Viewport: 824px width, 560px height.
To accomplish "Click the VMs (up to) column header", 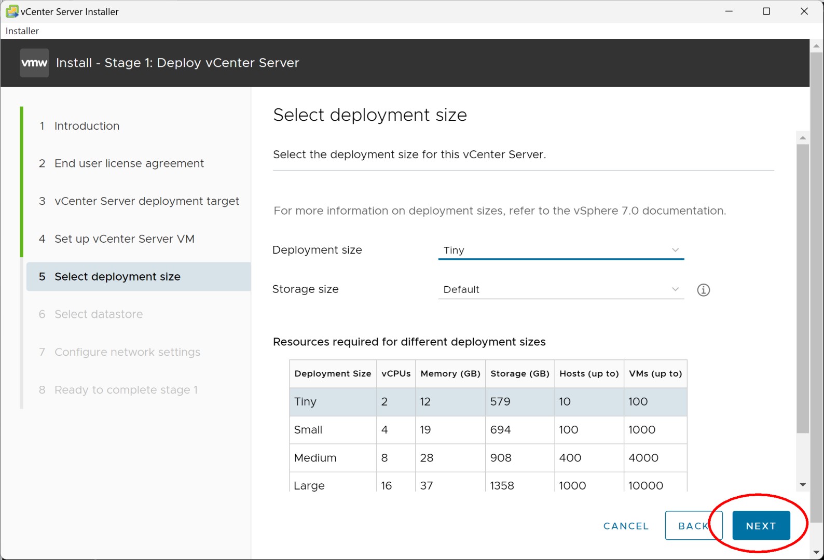I will pyautogui.click(x=655, y=374).
